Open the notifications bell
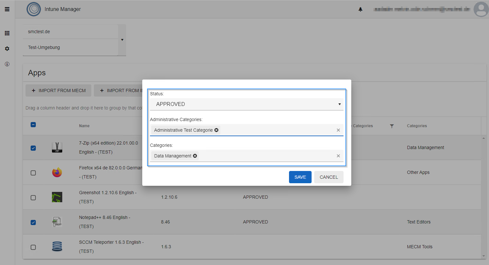 pos(360,9)
